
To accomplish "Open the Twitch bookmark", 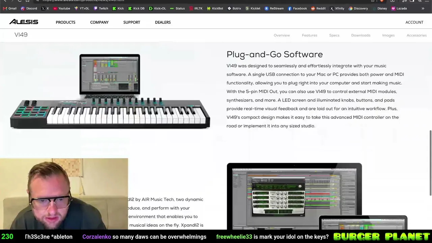I will tap(101, 8).
